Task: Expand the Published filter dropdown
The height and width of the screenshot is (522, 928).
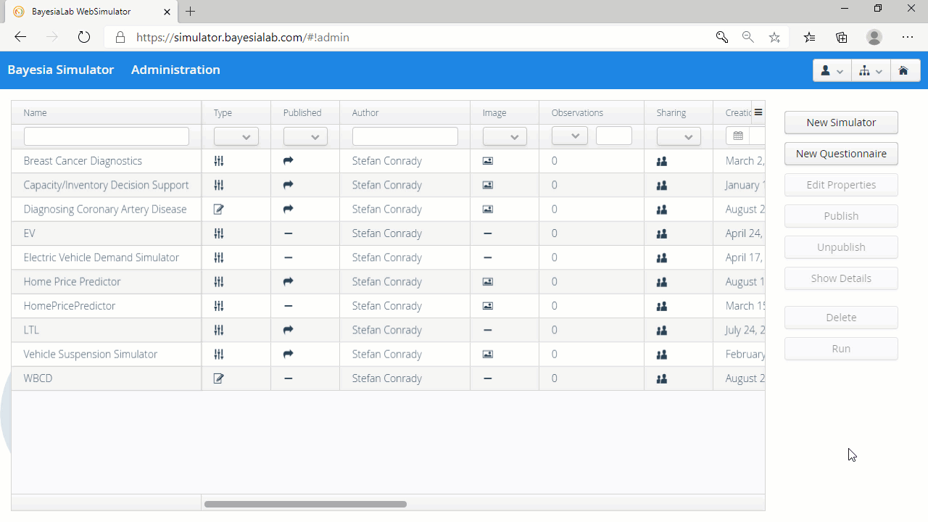Action: [x=305, y=136]
